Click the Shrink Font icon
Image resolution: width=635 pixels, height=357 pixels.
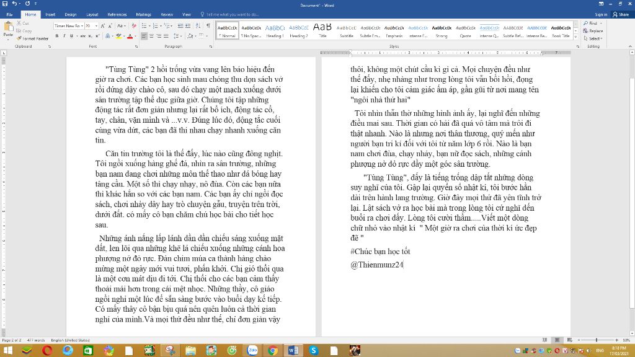(x=110, y=26)
